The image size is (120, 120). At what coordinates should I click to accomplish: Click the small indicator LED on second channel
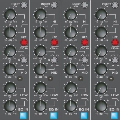[x=50, y=79]
